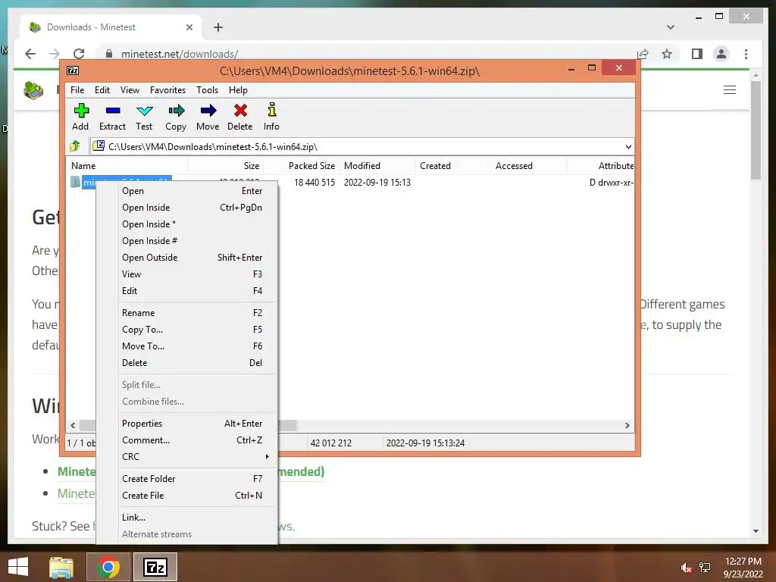Image resolution: width=776 pixels, height=582 pixels.
Task: Click webpage vertical scrollbar down arrow
Action: [756, 531]
